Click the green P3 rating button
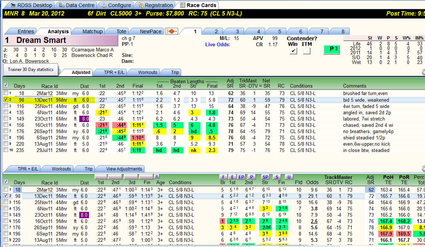The width and height of the screenshot is (425, 247). [332, 50]
